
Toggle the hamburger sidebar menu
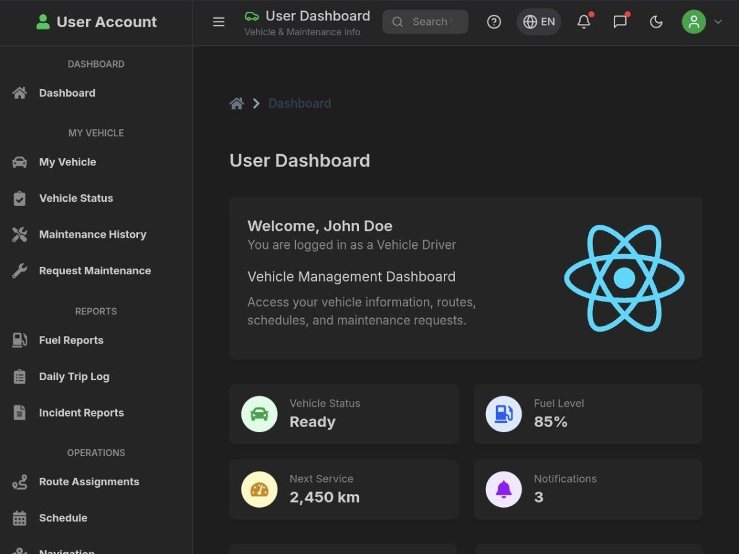(x=218, y=22)
